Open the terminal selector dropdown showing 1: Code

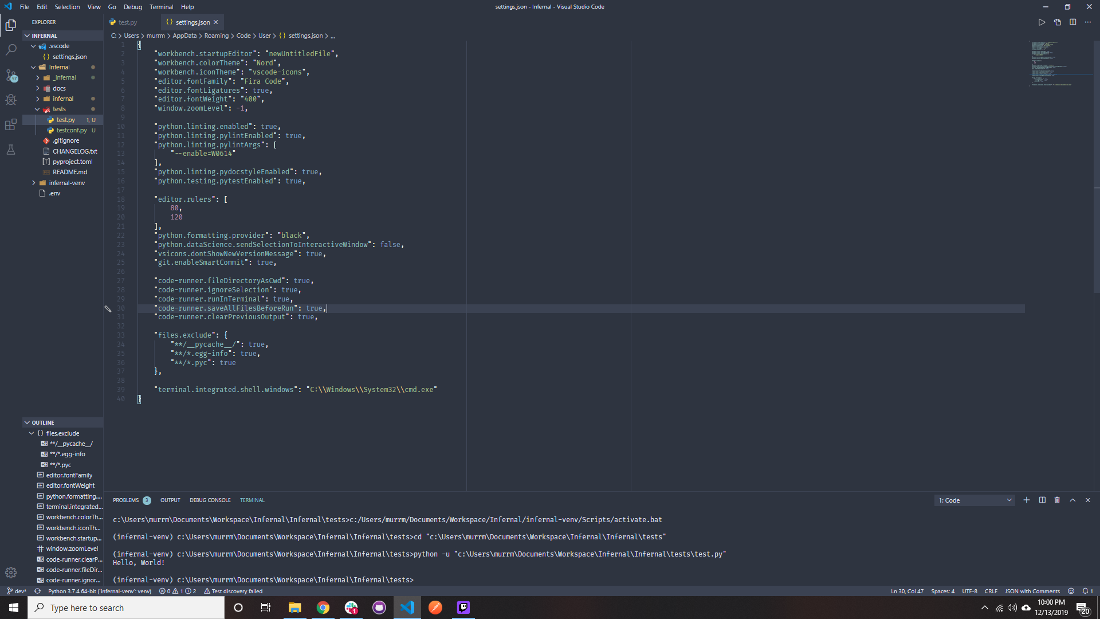pyautogui.click(x=974, y=500)
